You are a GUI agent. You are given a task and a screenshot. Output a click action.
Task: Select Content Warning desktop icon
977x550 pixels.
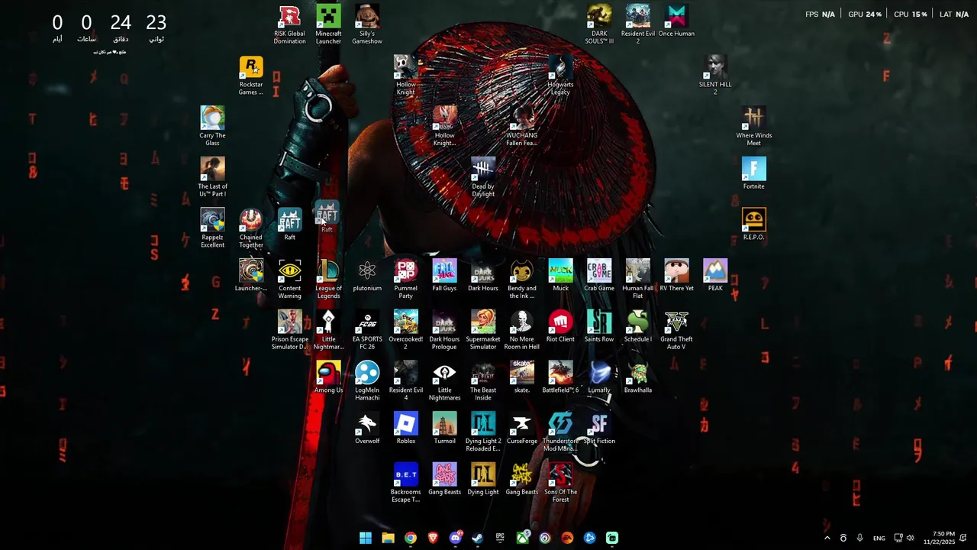pos(289,280)
